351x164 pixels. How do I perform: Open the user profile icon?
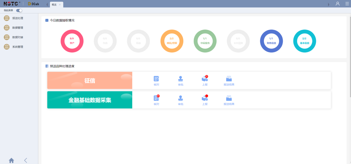337,4
